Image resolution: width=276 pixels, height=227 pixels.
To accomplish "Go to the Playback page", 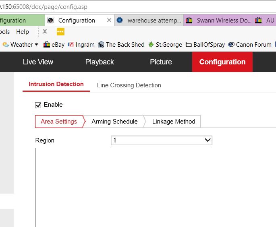I will 100,62.
